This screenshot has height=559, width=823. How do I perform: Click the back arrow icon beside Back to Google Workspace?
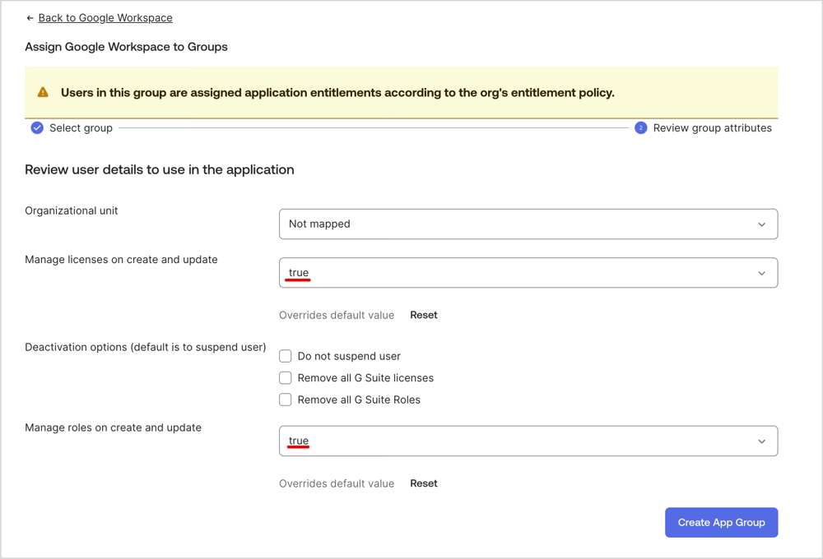tap(30, 18)
